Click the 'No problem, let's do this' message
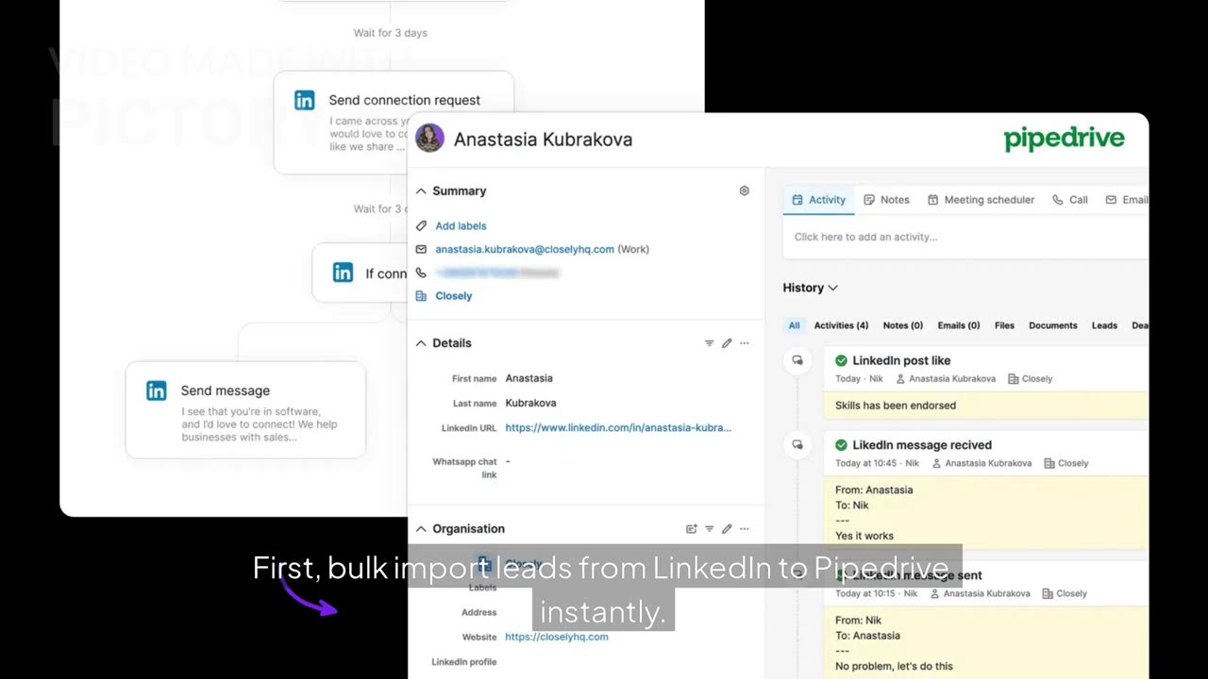 point(894,666)
